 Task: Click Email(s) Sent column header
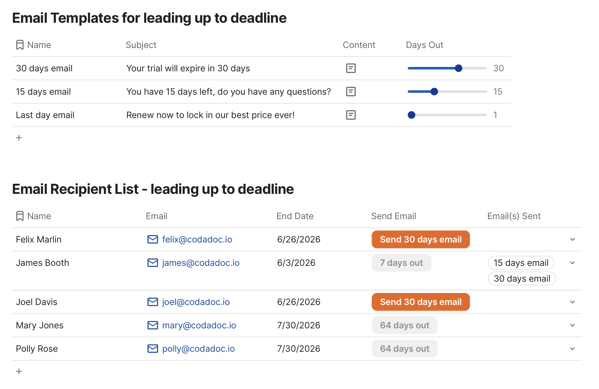point(514,216)
